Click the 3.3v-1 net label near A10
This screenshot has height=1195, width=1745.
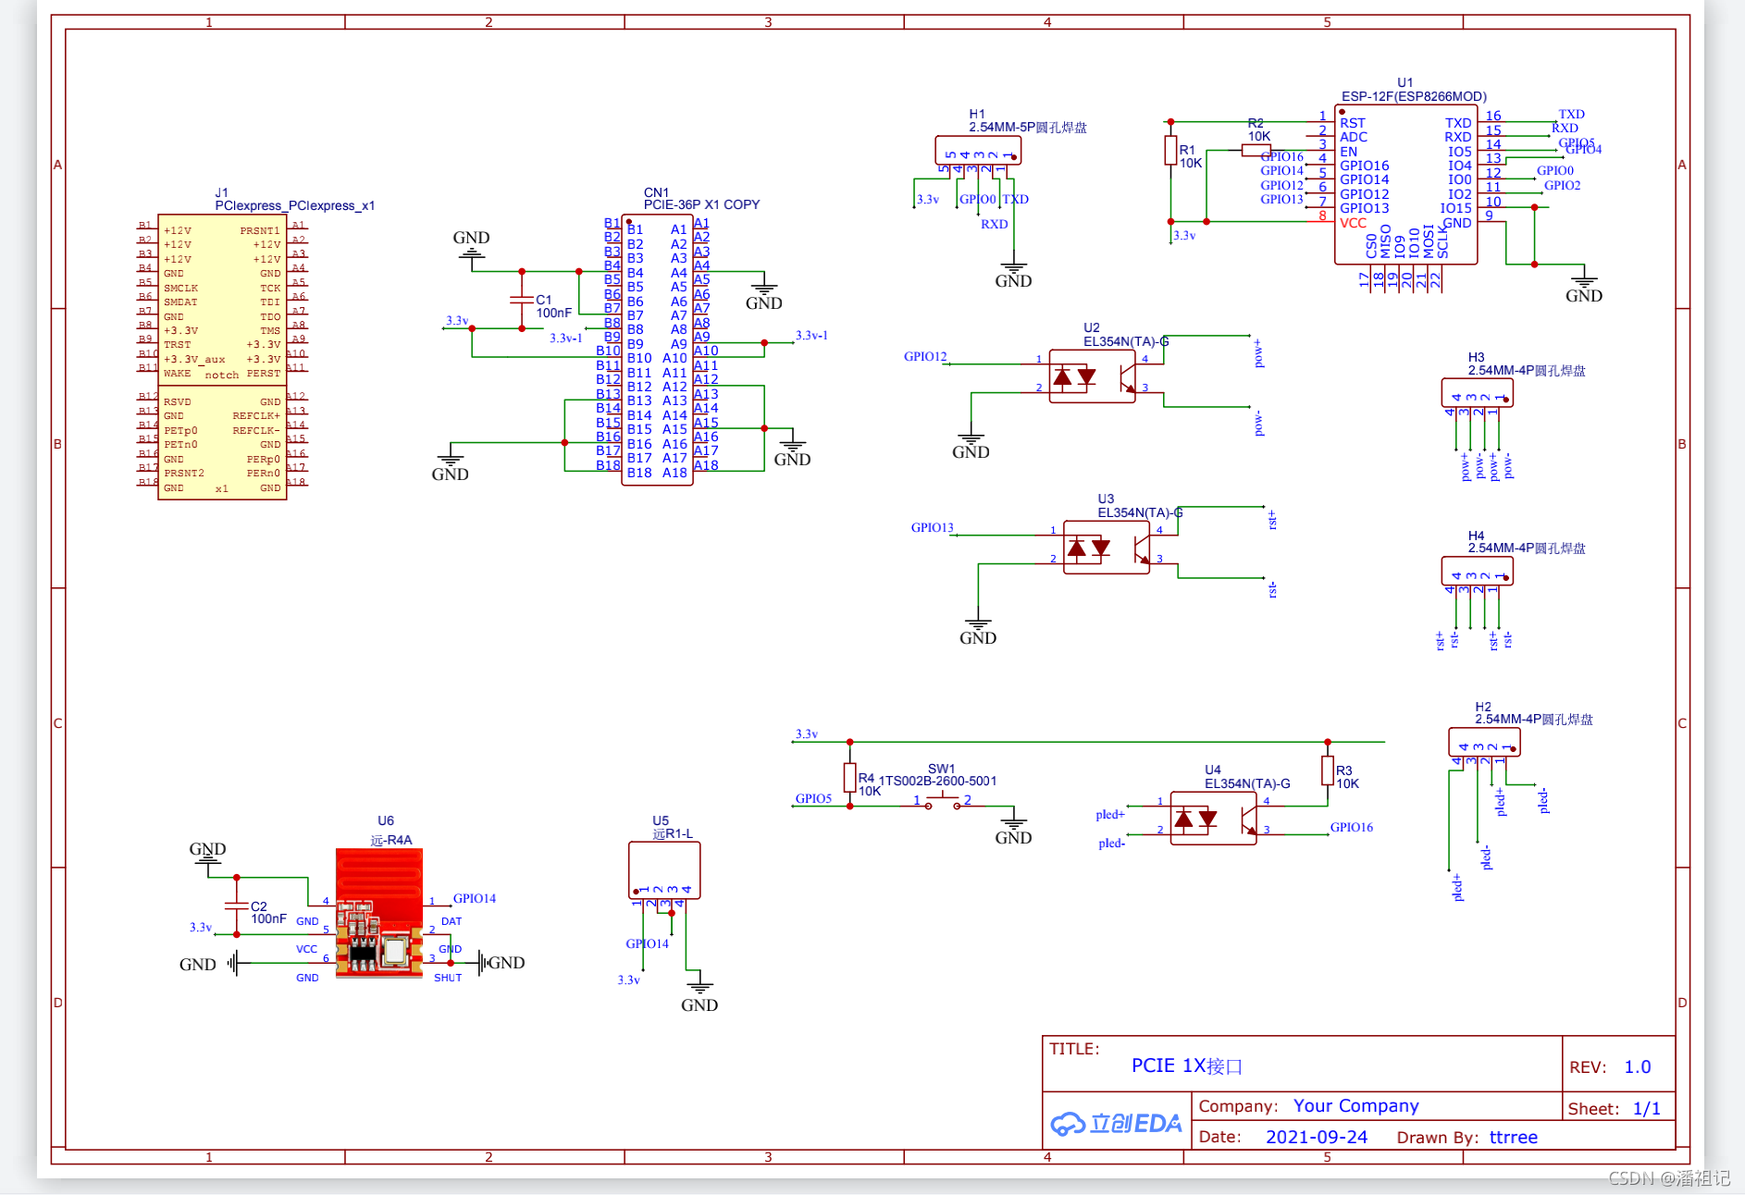click(811, 335)
